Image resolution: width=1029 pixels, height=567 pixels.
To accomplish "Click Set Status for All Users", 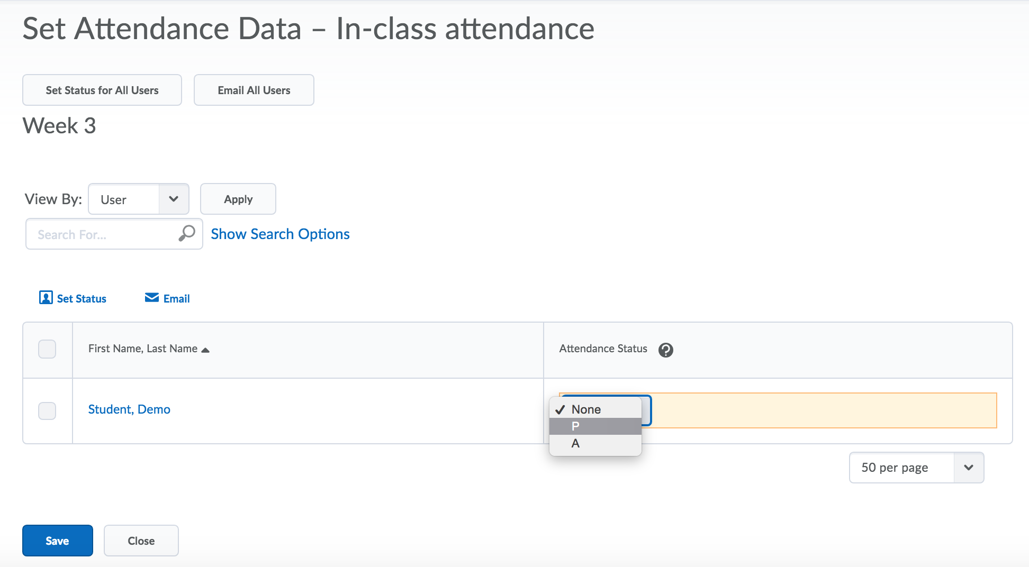I will point(102,90).
